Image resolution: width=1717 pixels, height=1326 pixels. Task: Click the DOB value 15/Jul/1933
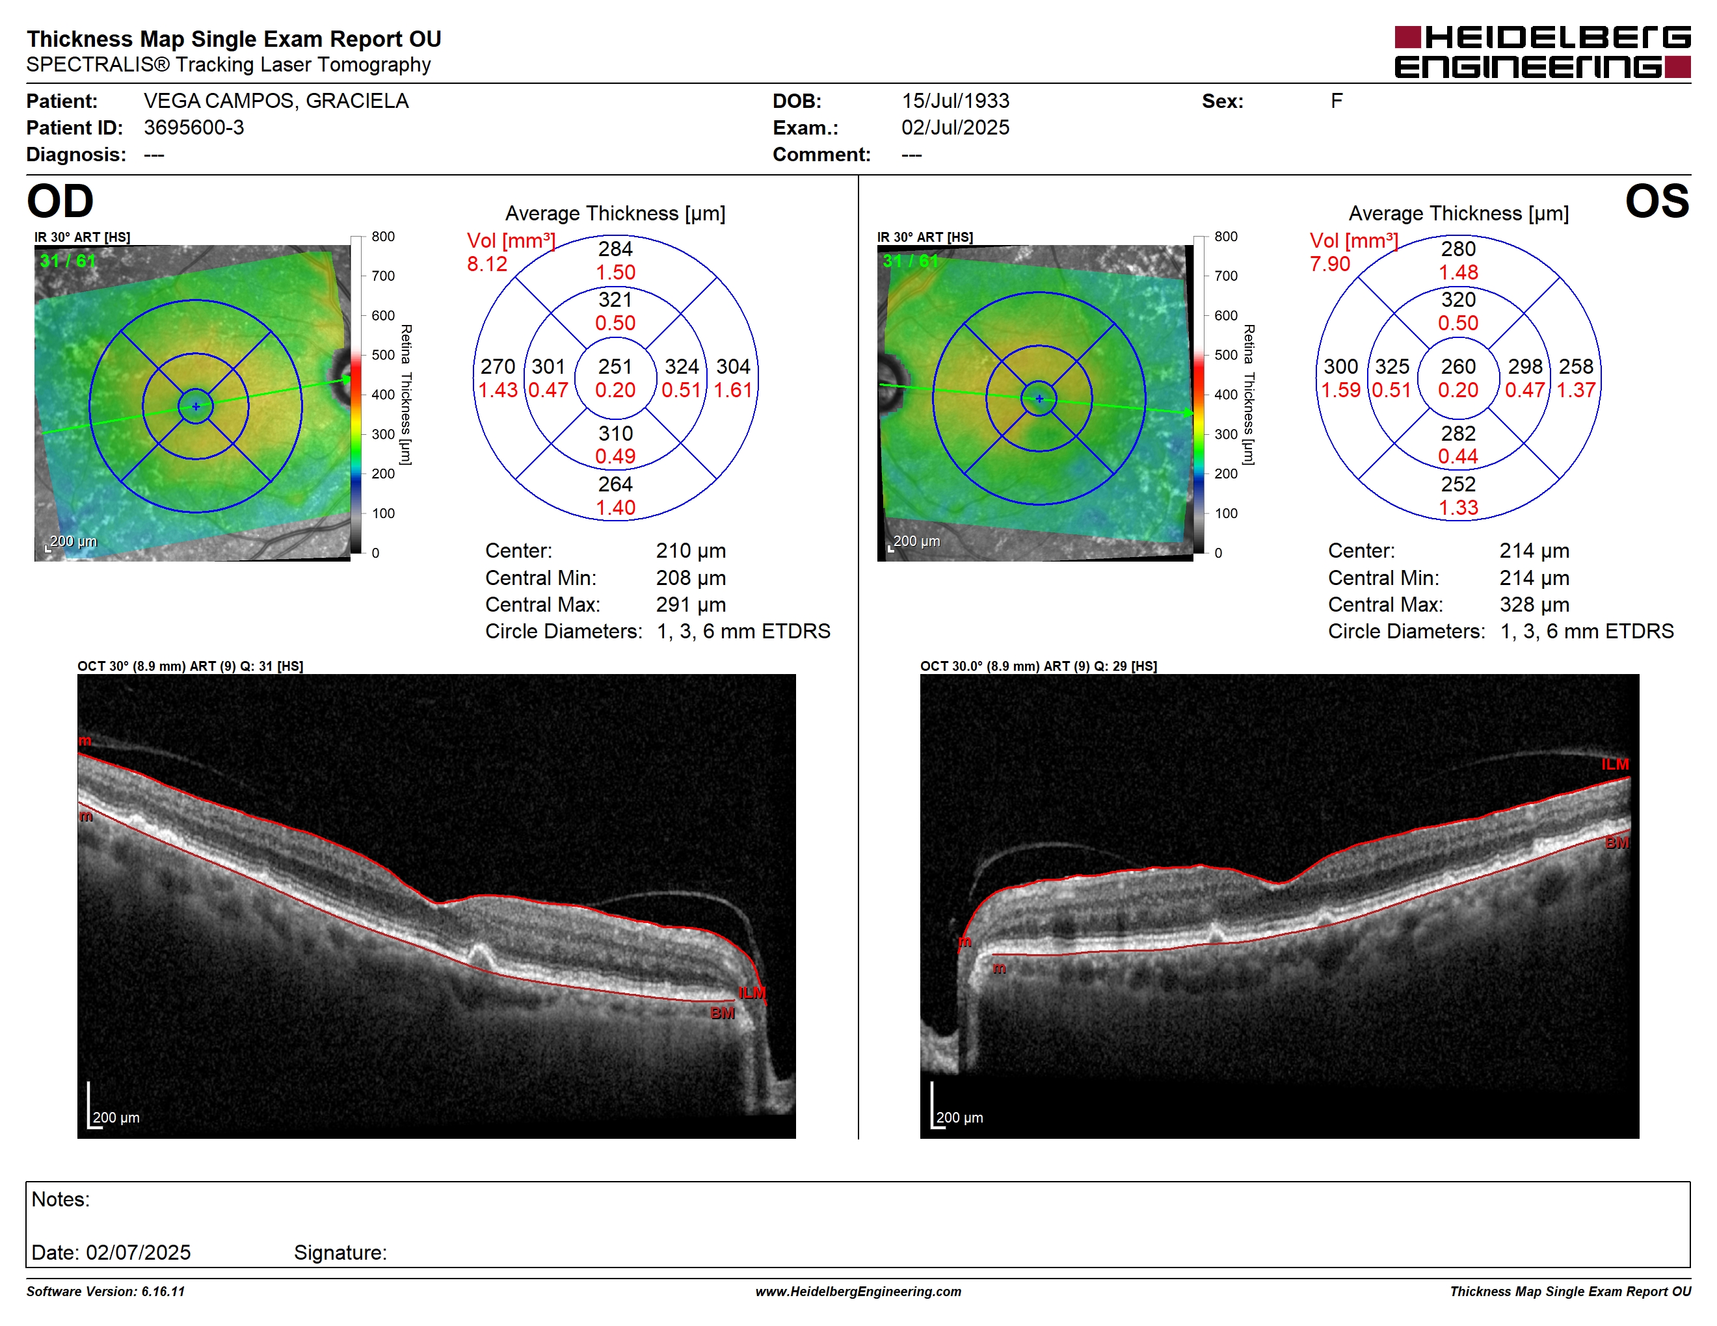(x=955, y=101)
